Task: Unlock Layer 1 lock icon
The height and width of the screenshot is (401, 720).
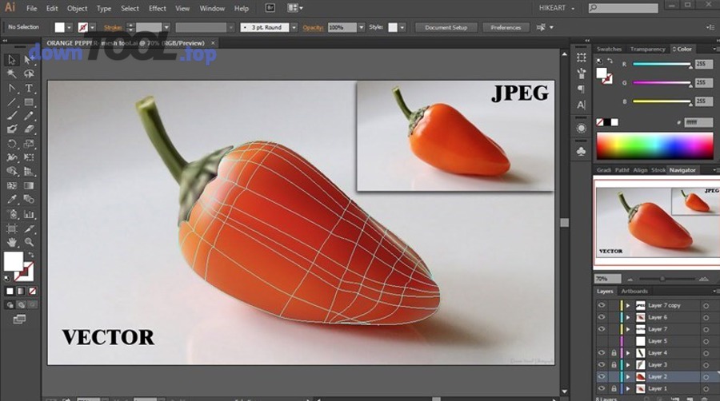Action: 614,389
